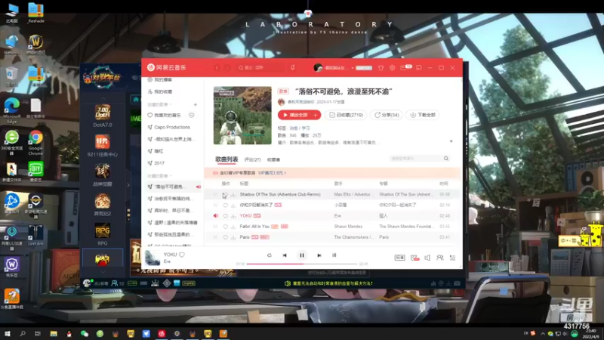Image resolution: width=604 pixels, height=340 pixels.
Task: Click the share (34) button
Action: [x=387, y=115]
